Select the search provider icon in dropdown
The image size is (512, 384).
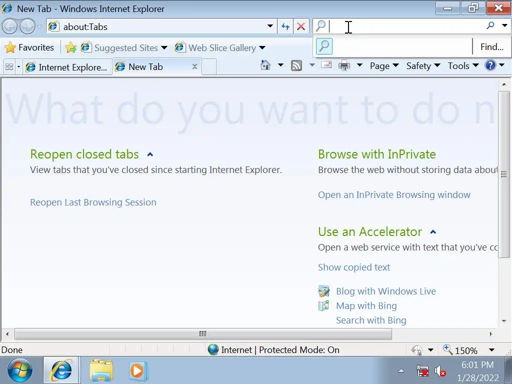[x=324, y=46]
